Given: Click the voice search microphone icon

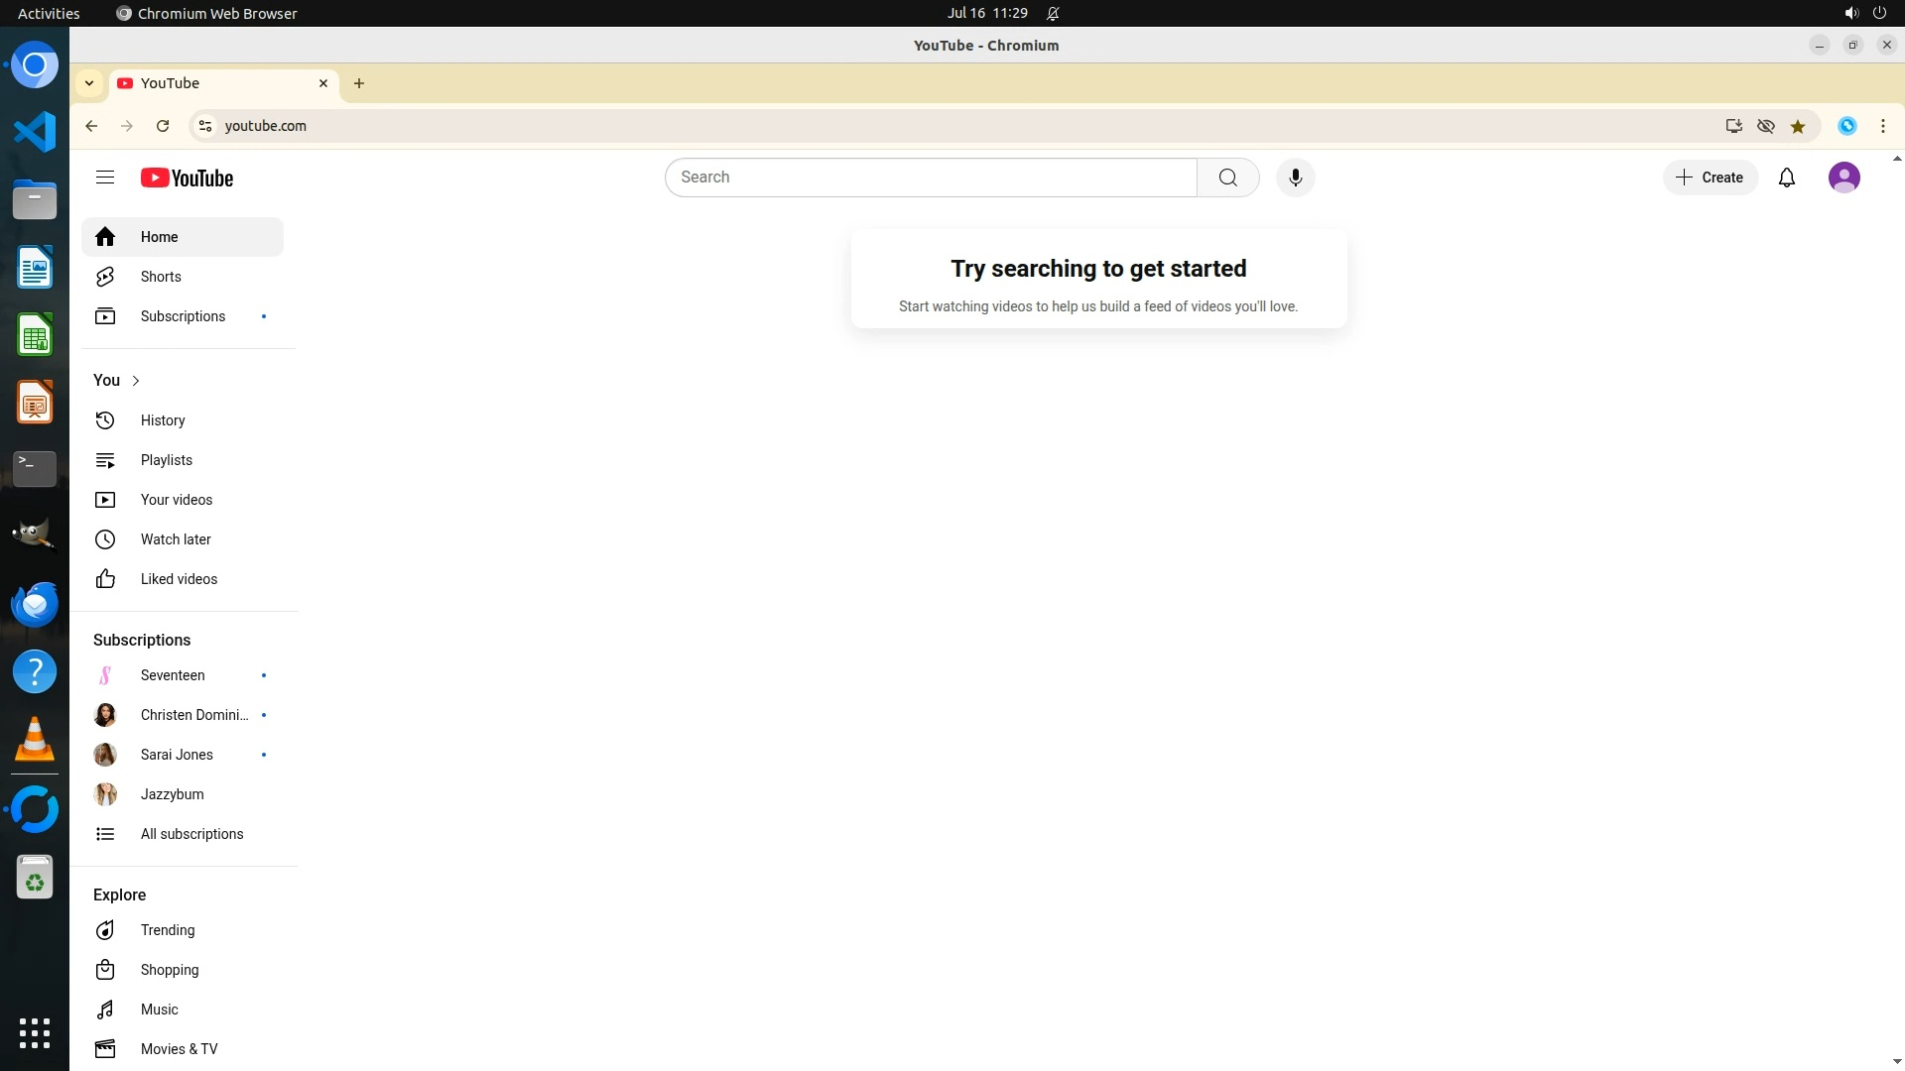Looking at the screenshot, I should coord(1295,178).
